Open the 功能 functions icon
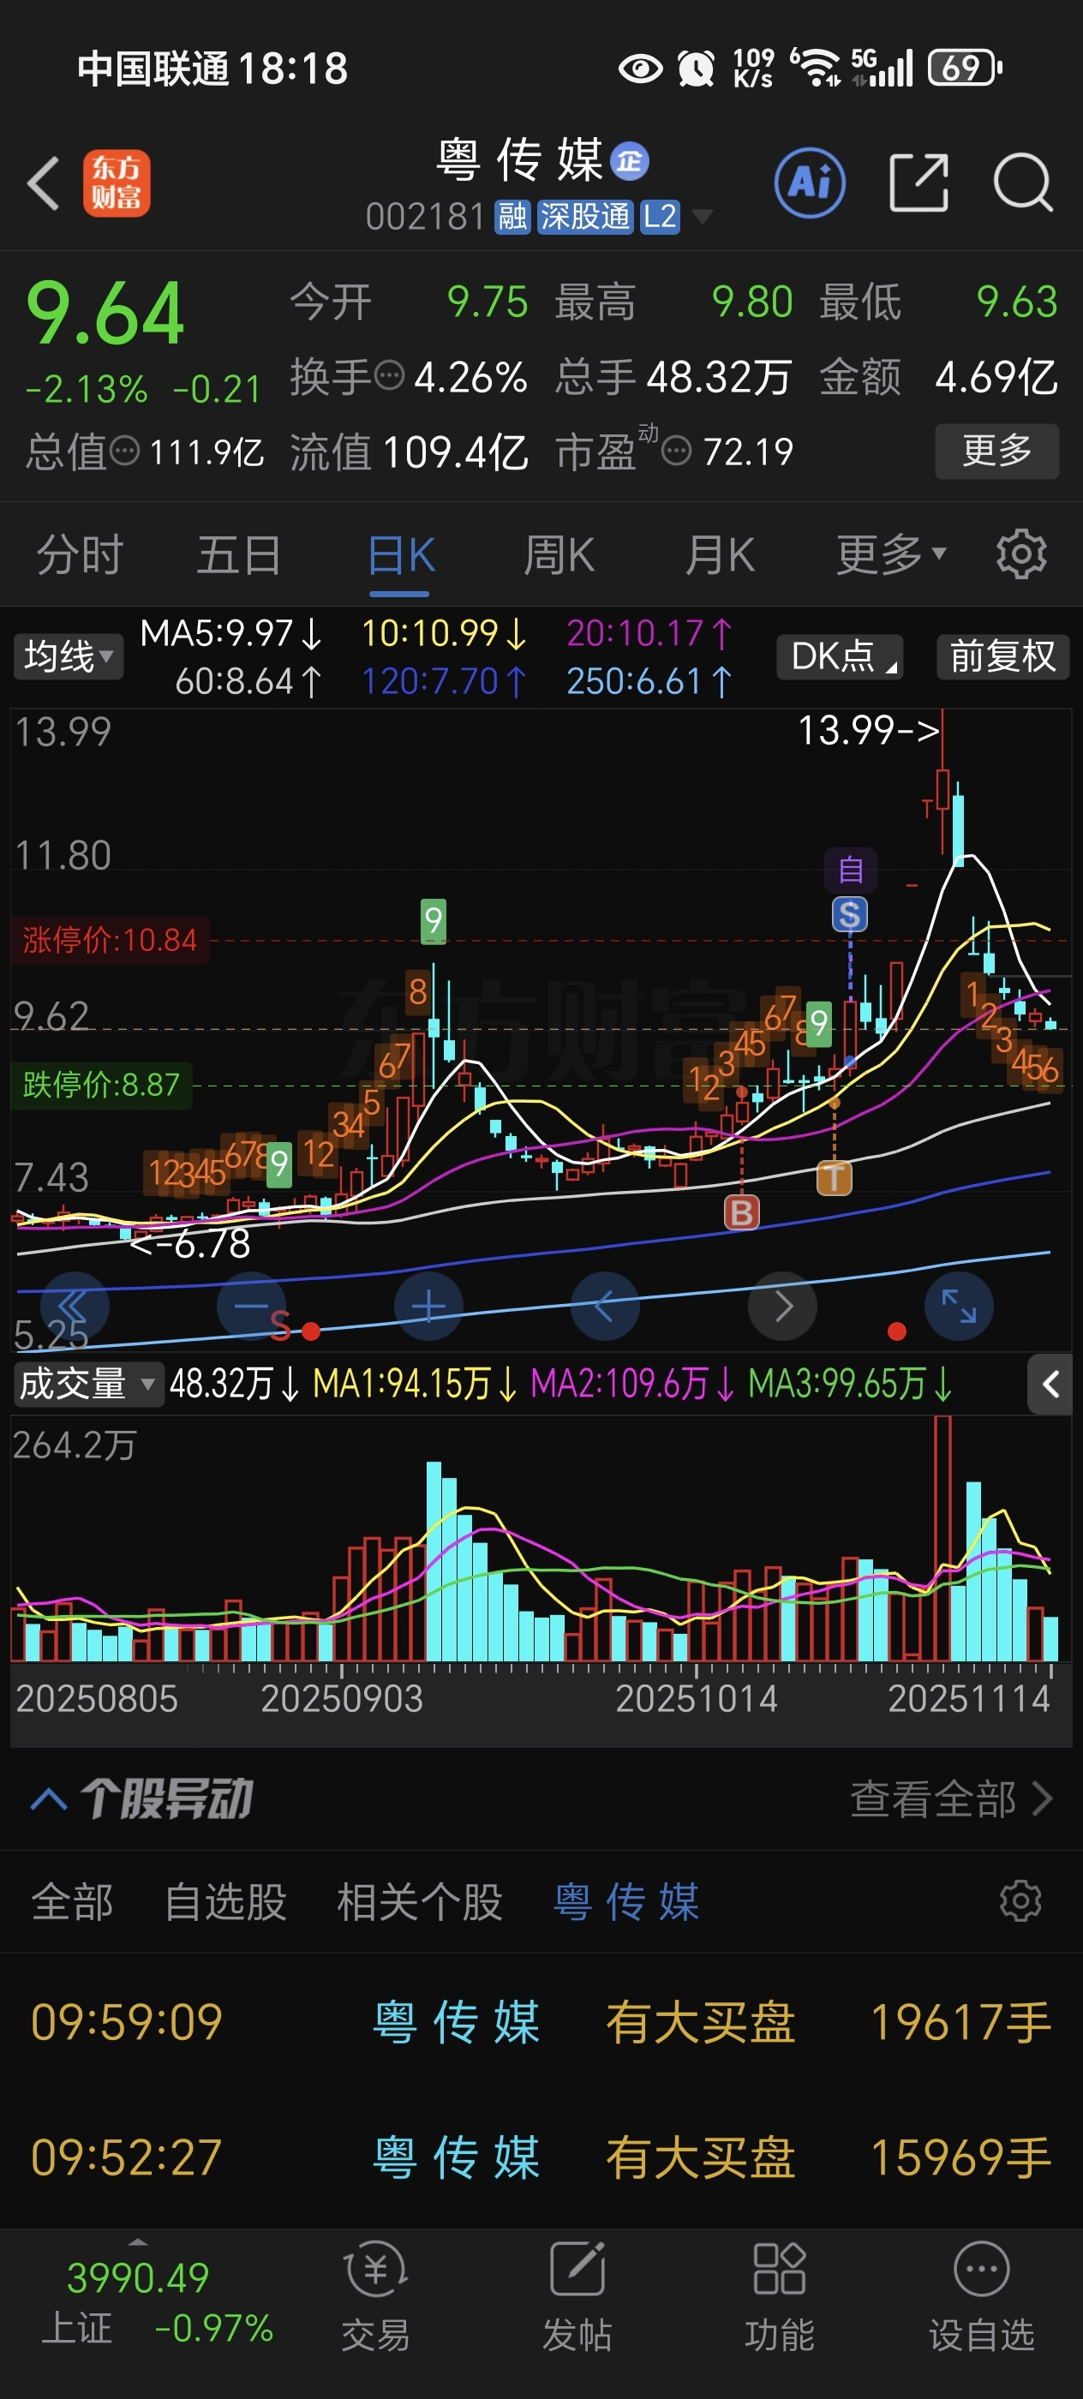 (780, 2296)
